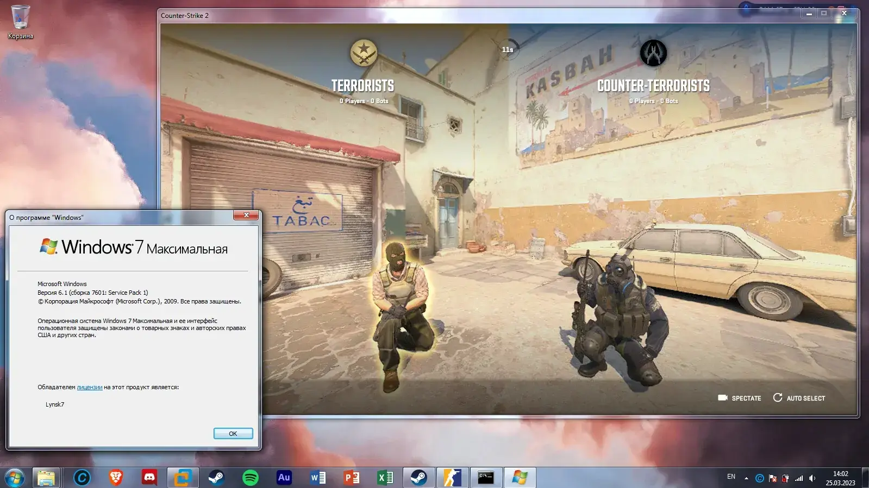Click the Show Desktop strip by the clock
The image size is (869, 488).
click(865, 478)
